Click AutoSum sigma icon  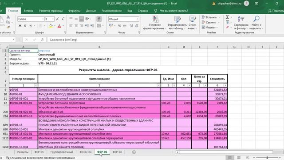pos(228,17)
